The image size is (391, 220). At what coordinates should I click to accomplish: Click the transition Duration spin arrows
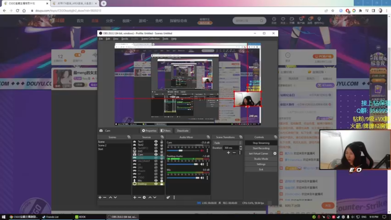240,148
